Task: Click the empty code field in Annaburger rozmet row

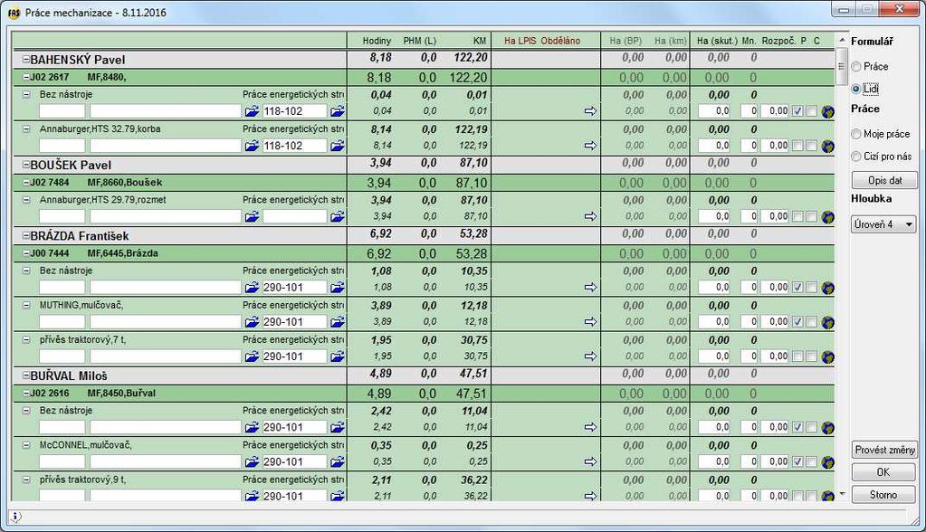Action: click(295, 217)
